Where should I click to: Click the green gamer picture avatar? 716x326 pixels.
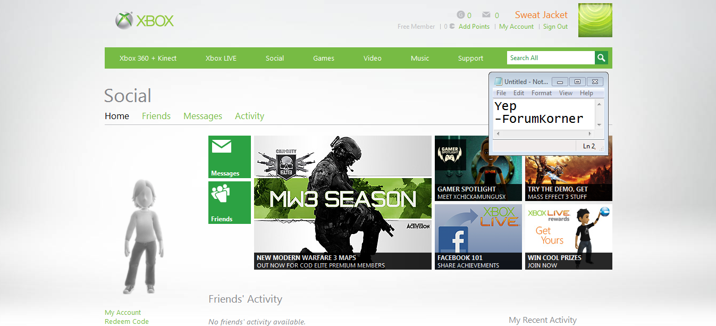[595, 20]
